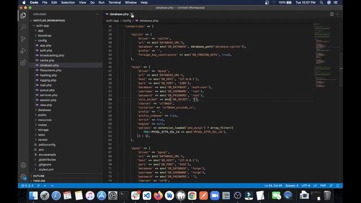Click Ln 54, Col 48 in status bar
The height and width of the screenshot is (203, 361).
point(273,186)
